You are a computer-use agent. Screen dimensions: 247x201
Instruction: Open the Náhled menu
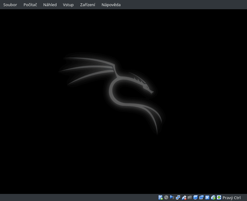50,5
